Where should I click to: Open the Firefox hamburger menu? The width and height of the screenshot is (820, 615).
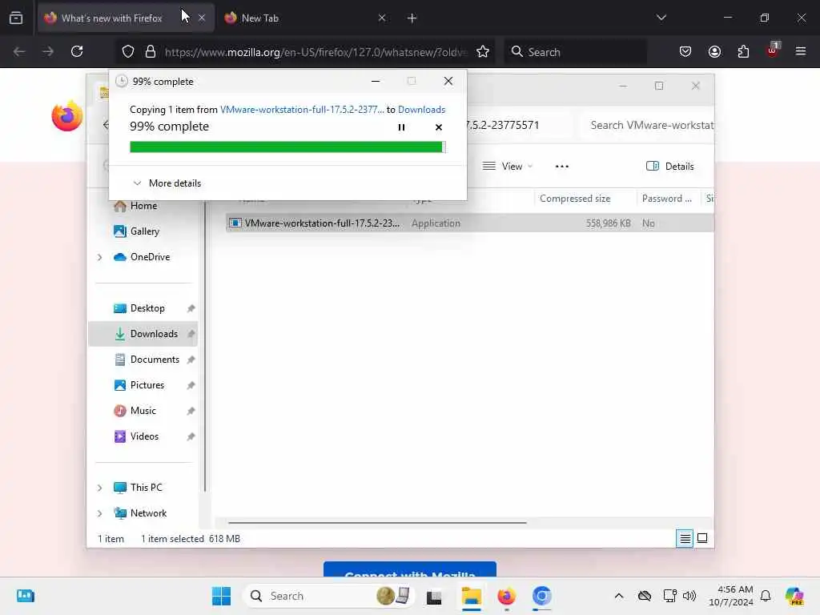click(x=801, y=51)
